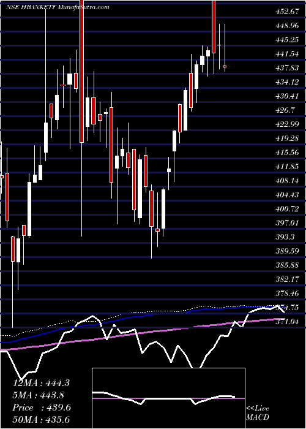Click the 422.99 price axis label
This screenshot has width=306, height=429.
coord(286,124)
